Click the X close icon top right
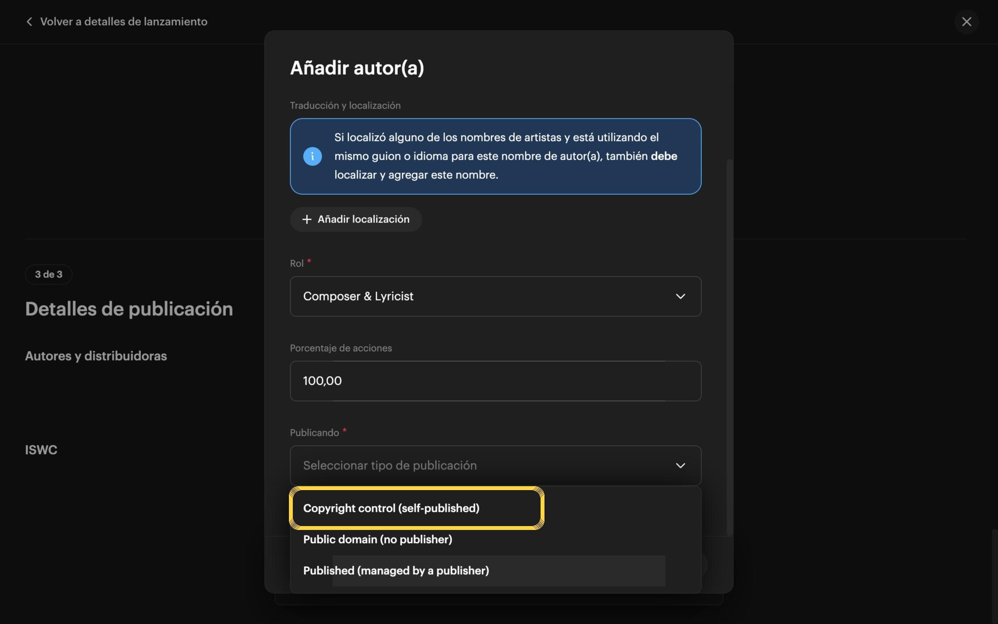 (966, 22)
